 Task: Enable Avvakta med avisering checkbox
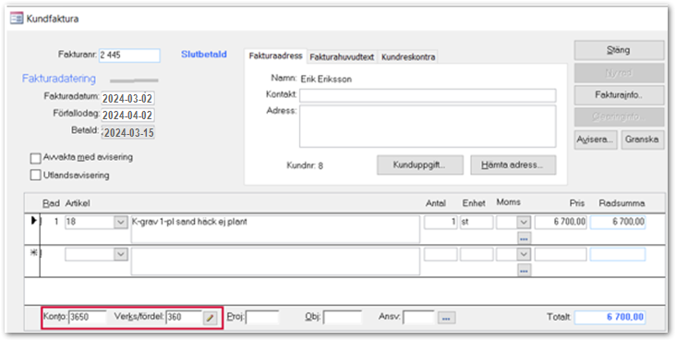click(35, 158)
